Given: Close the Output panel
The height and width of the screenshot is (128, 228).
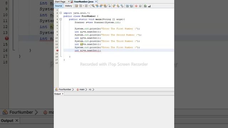Looking at the screenshot, I should point(63,94).
